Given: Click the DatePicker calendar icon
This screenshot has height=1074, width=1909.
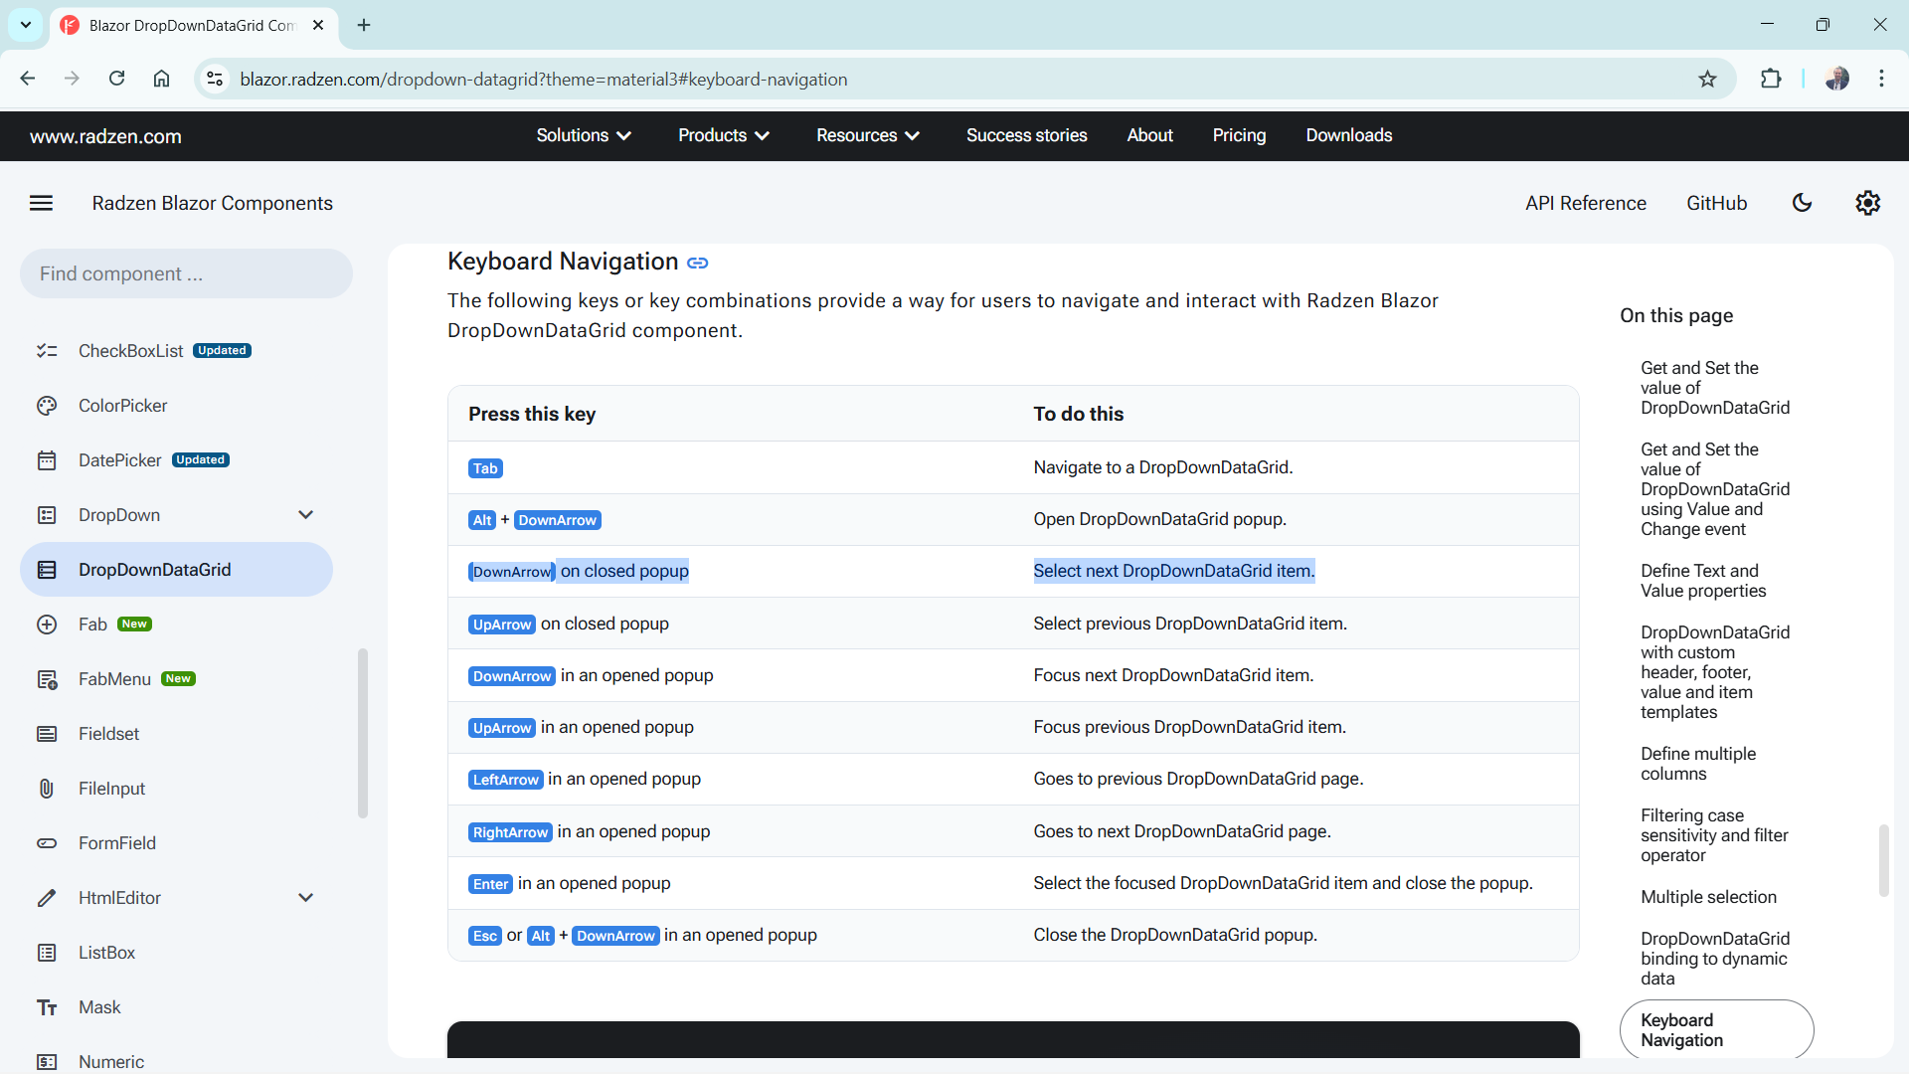Looking at the screenshot, I should 47,460.
